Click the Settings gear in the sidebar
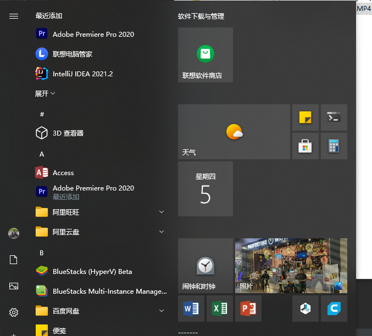Viewport: 372px width, 336px height. pos(14,312)
